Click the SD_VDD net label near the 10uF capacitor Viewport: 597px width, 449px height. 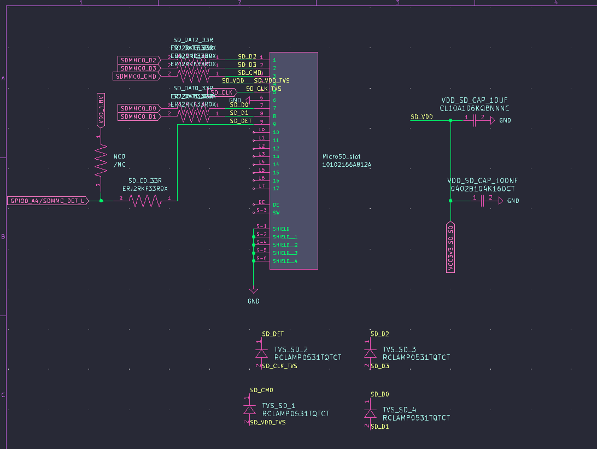421,116
